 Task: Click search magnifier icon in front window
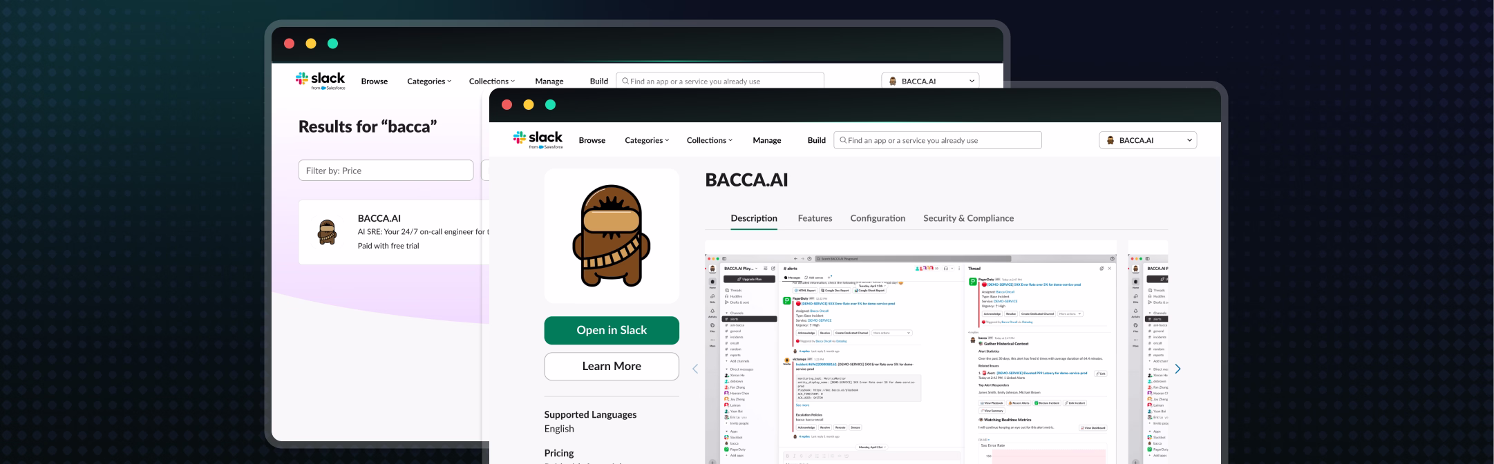point(843,140)
